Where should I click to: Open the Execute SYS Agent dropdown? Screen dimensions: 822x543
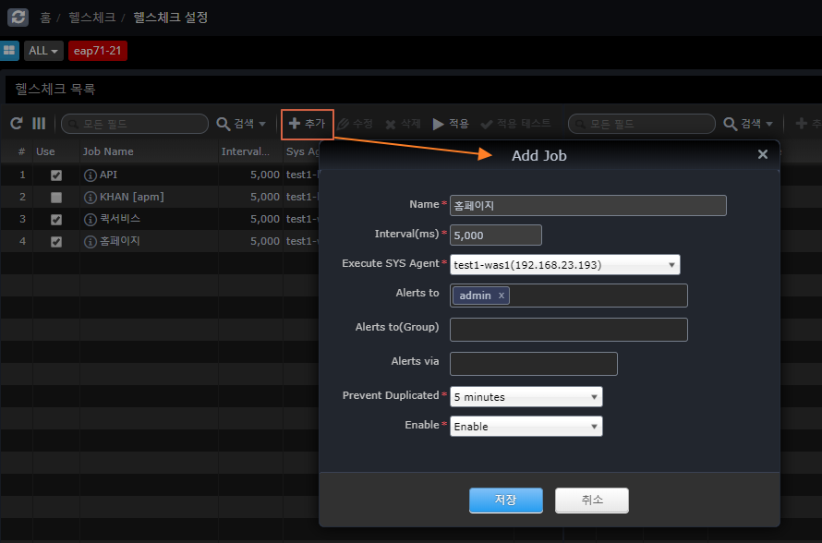(x=564, y=265)
